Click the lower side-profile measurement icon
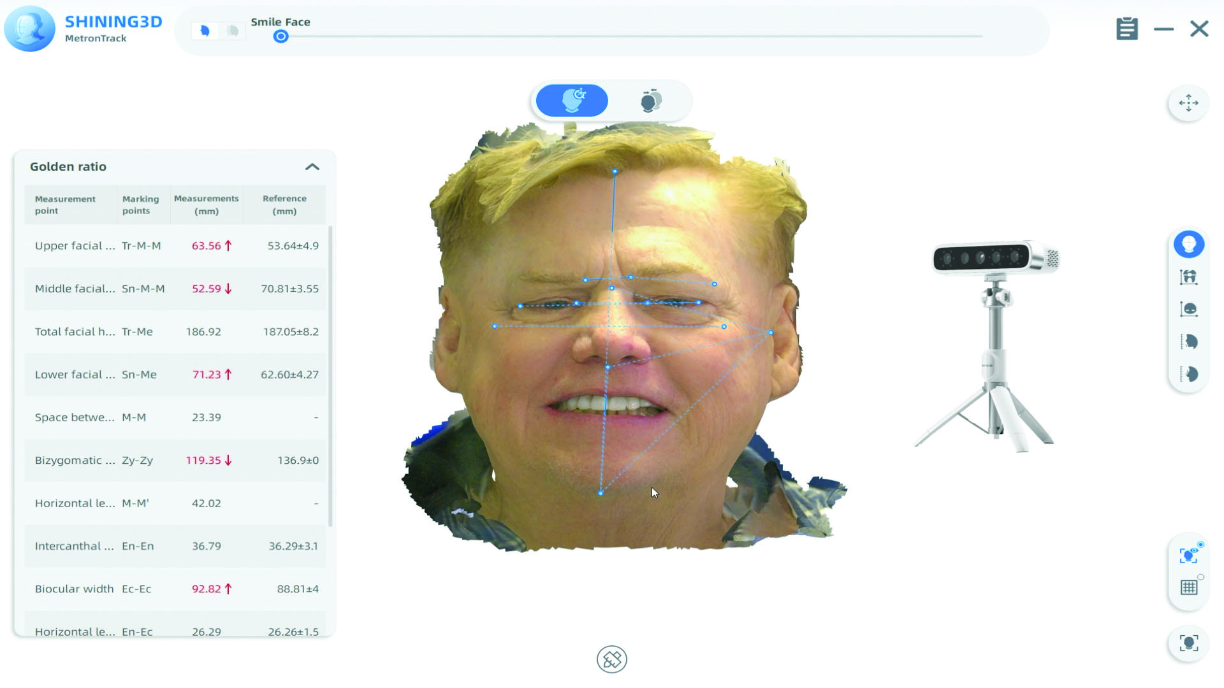Screen dimensions: 1224x688 pos(1188,375)
